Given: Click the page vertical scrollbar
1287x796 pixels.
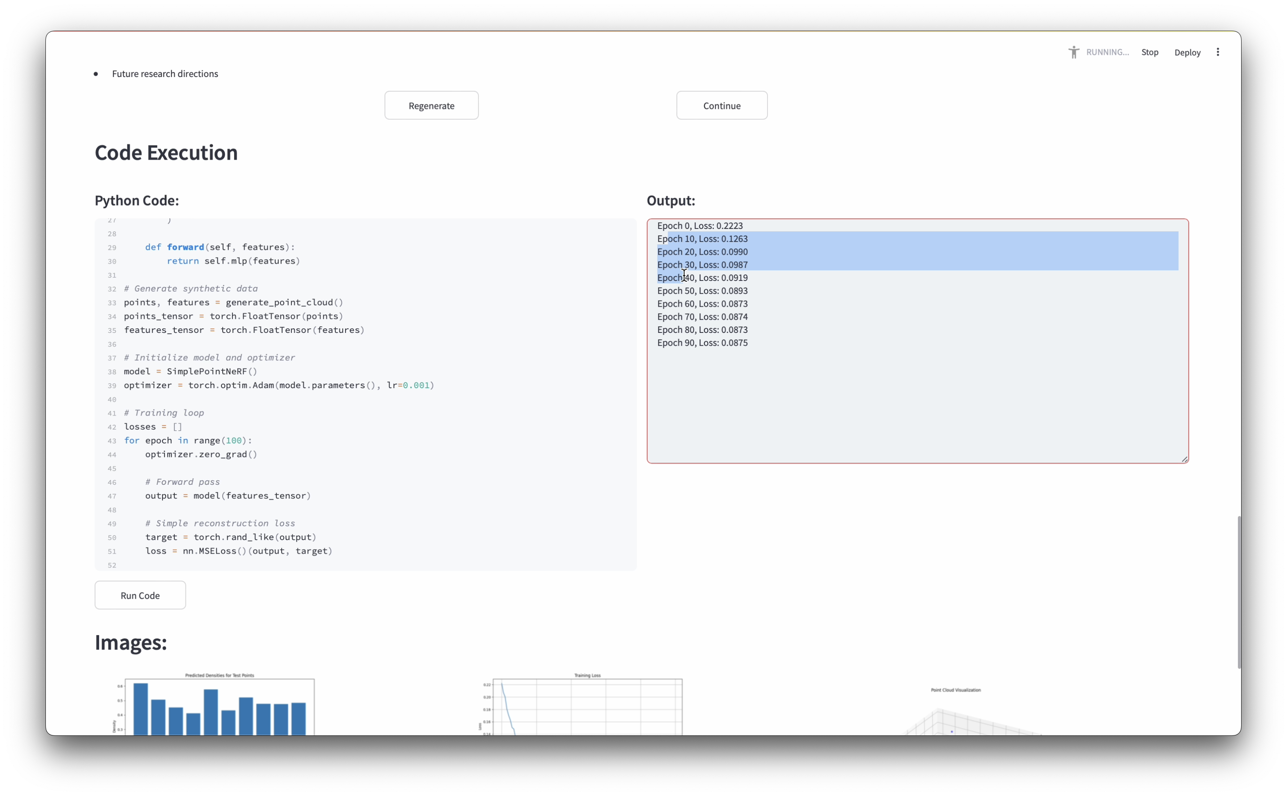Looking at the screenshot, I should pyautogui.click(x=1239, y=592).
